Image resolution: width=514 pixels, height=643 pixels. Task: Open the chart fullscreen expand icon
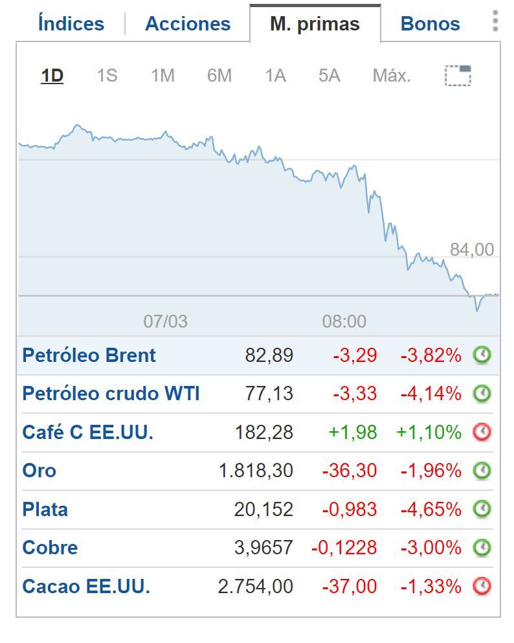coord(458,75)
